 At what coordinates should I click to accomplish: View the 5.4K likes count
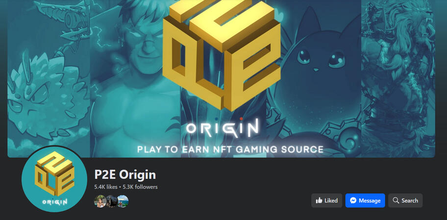point(106,187)
